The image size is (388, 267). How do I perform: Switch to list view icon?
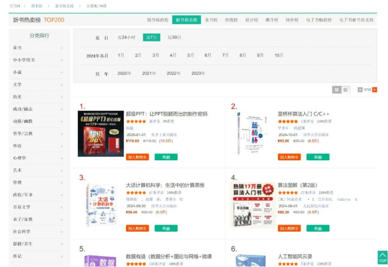click(x=346, y=90)
